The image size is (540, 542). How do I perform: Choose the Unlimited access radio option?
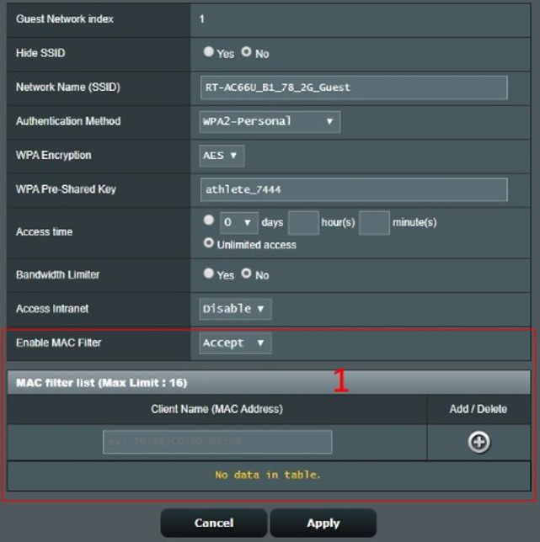click(209, 244)
